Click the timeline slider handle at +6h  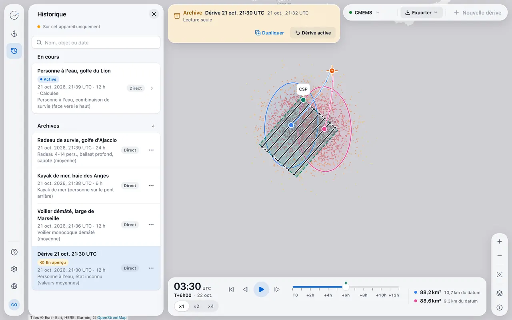pyautogui.click(x=346, y=287)
